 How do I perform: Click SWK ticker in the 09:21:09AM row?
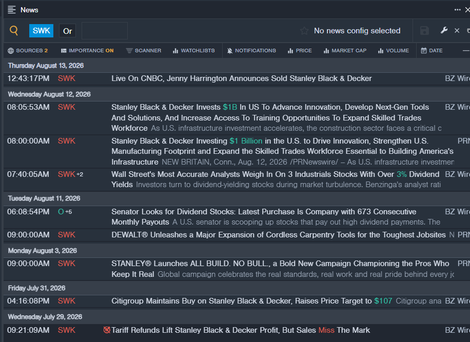coord(67,330)
